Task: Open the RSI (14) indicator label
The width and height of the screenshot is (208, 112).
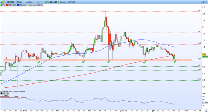Action: tap(5, 93)
